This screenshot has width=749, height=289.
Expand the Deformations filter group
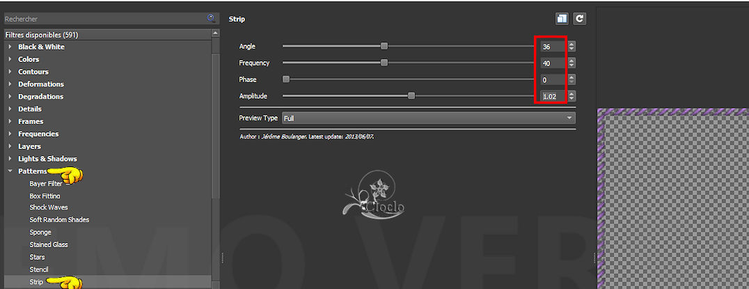(10, 84)
